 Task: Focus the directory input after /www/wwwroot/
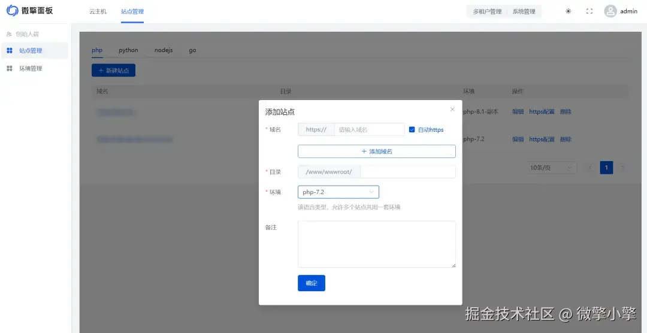pyautogui.click(x=408, y=172)
